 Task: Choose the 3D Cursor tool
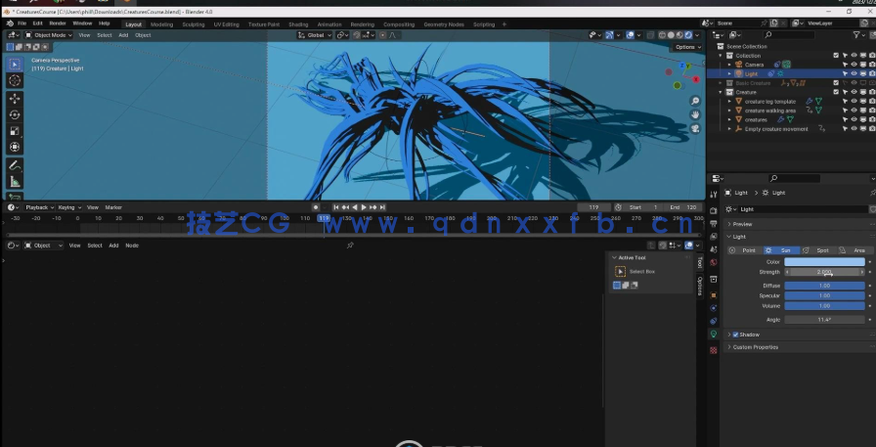tap(15, 80)
